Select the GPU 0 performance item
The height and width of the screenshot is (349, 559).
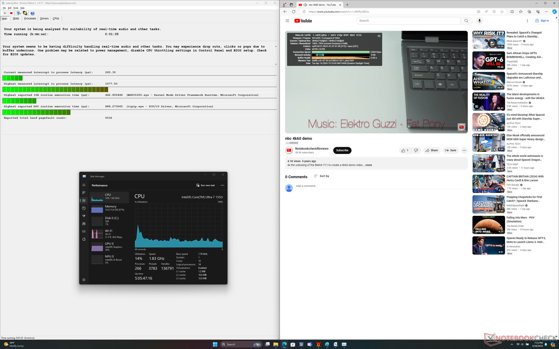[109, 247]
